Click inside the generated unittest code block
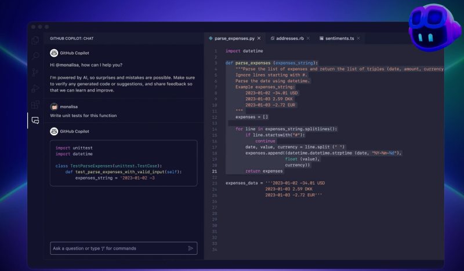Screen dimensions: 464x271 [123, 163]
